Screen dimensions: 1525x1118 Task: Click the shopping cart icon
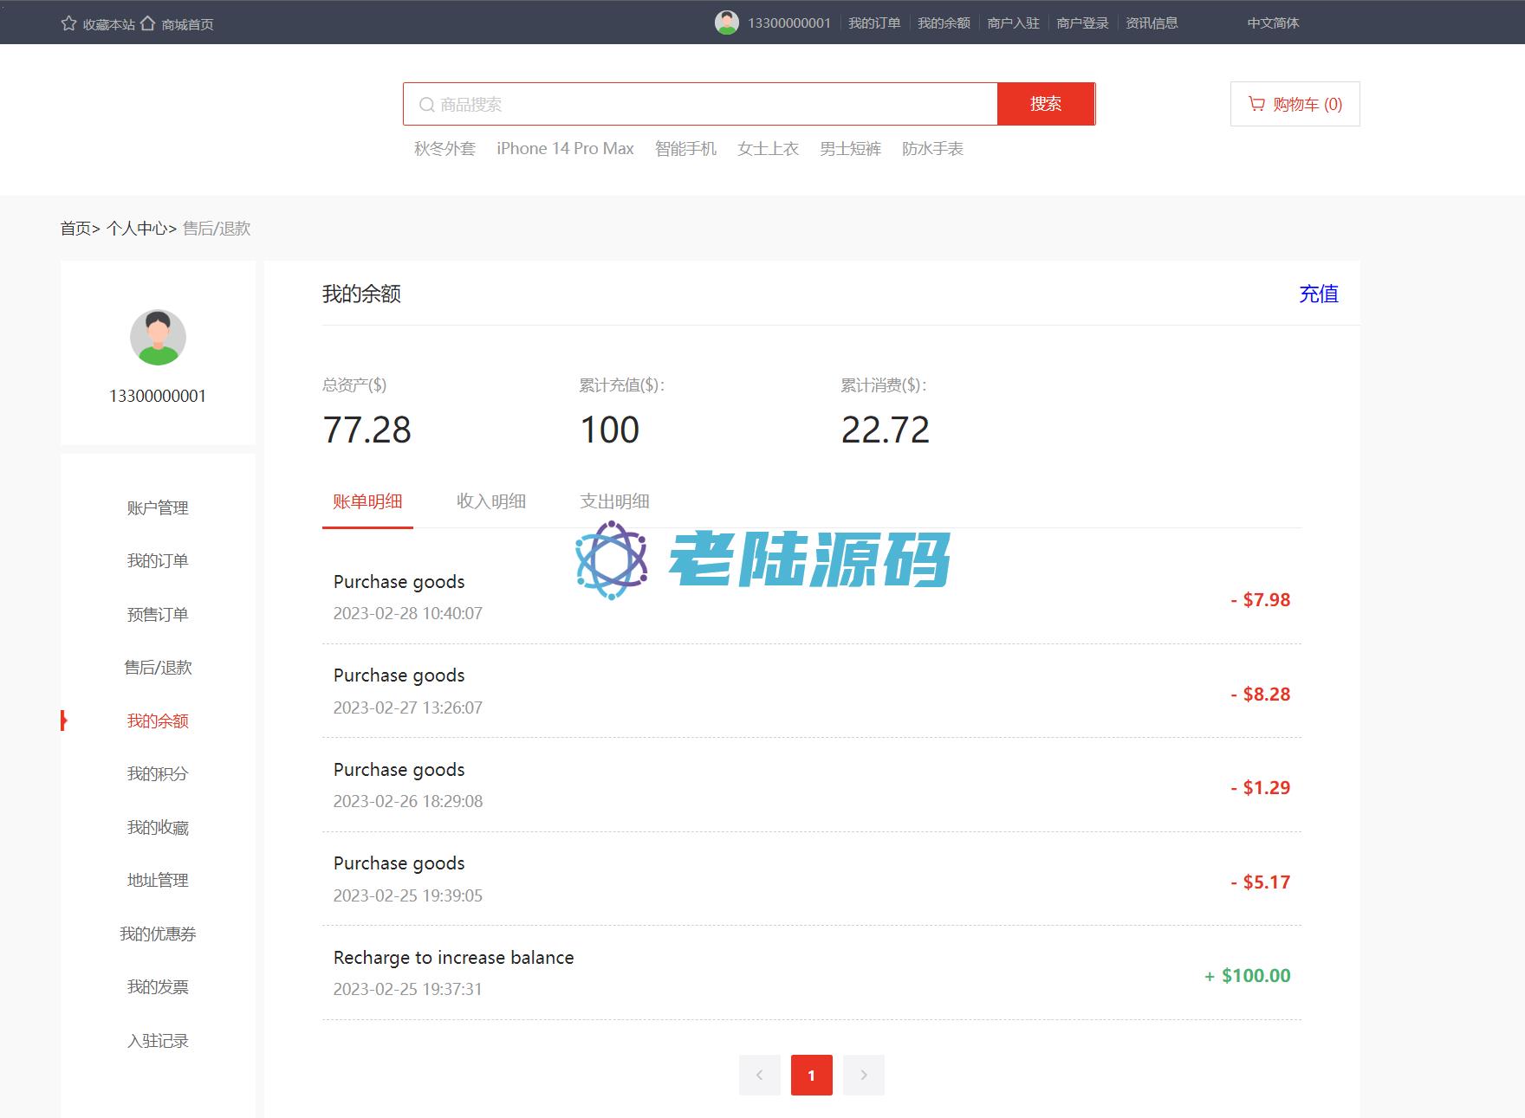tap(1256, 104)
